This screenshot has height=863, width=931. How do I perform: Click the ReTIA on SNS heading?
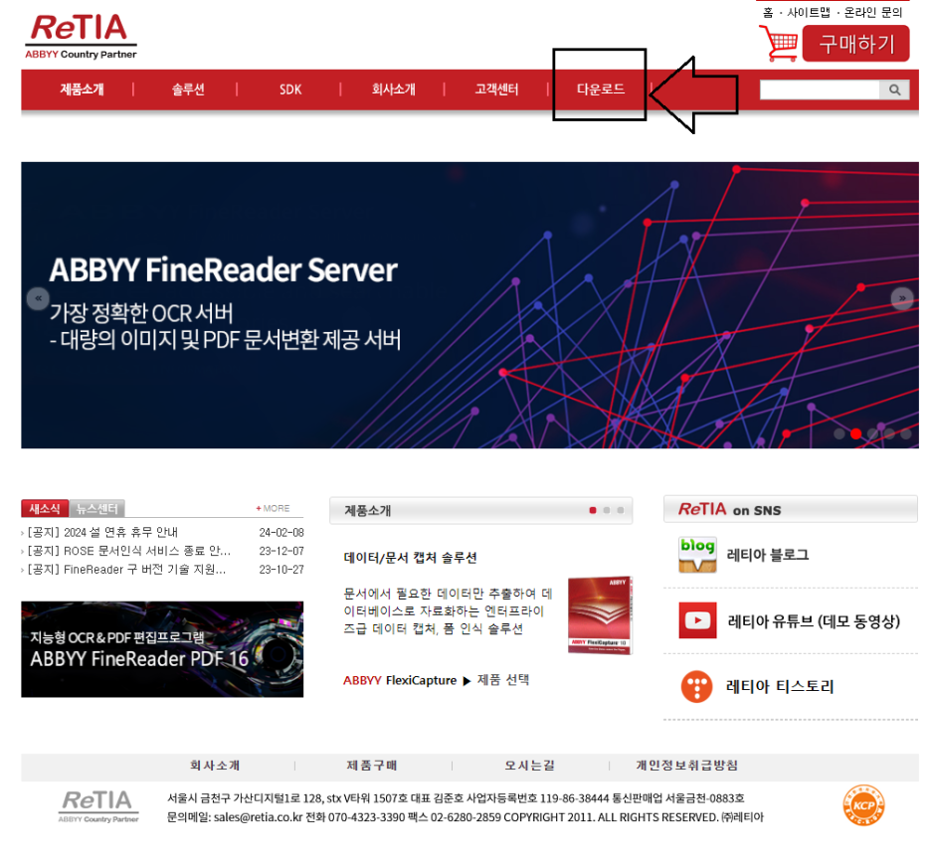pyautogui.click(x=730, y=510)
